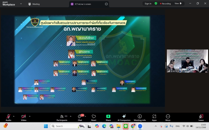The image size is (209, 130).
Task: Open screen share options ellipsis menu
Action: 106,4
